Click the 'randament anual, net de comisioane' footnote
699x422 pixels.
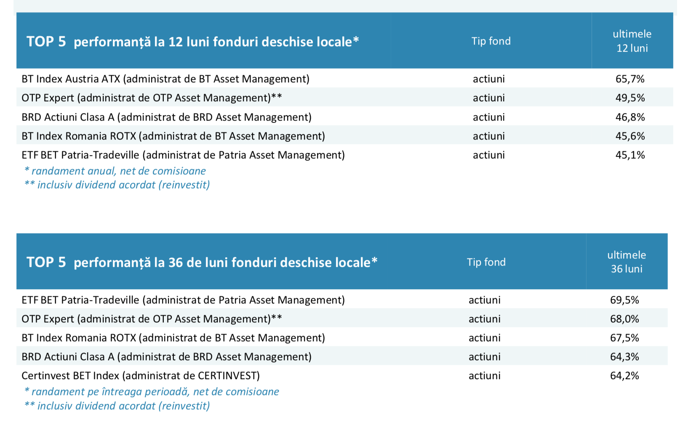[x=115, y=171]
